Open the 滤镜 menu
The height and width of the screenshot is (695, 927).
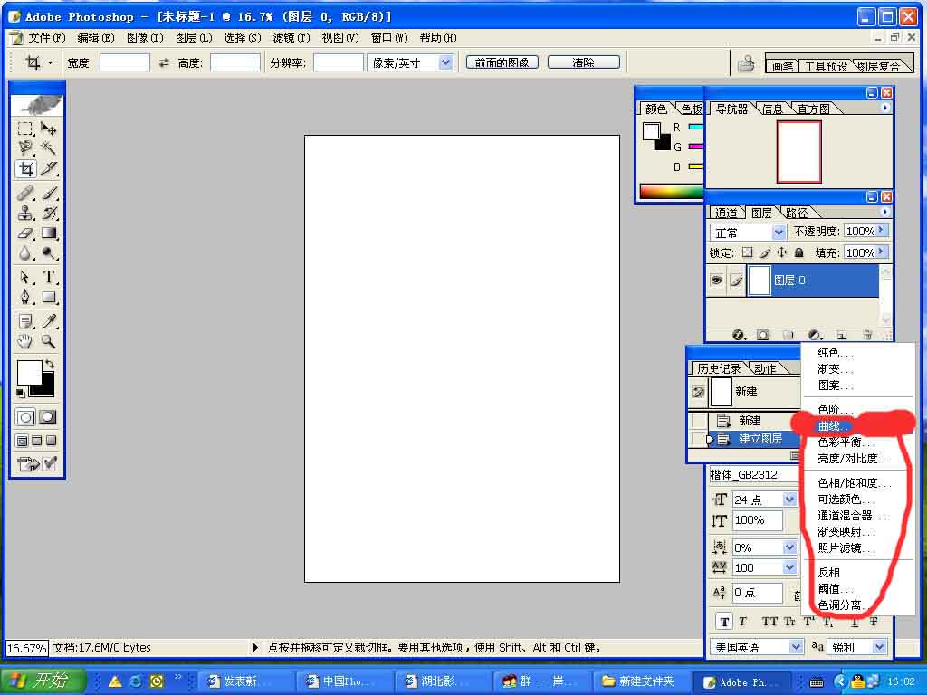(x=291, y=38)
